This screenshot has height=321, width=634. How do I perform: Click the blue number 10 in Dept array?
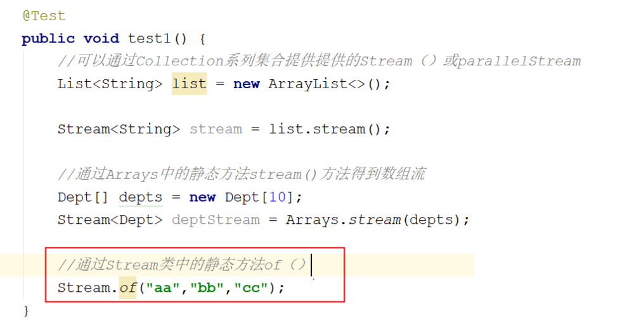tap(278, 197)
